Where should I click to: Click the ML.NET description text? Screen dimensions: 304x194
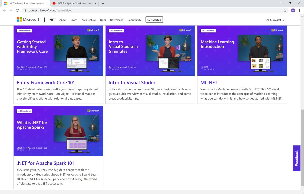tap(241, 94)
